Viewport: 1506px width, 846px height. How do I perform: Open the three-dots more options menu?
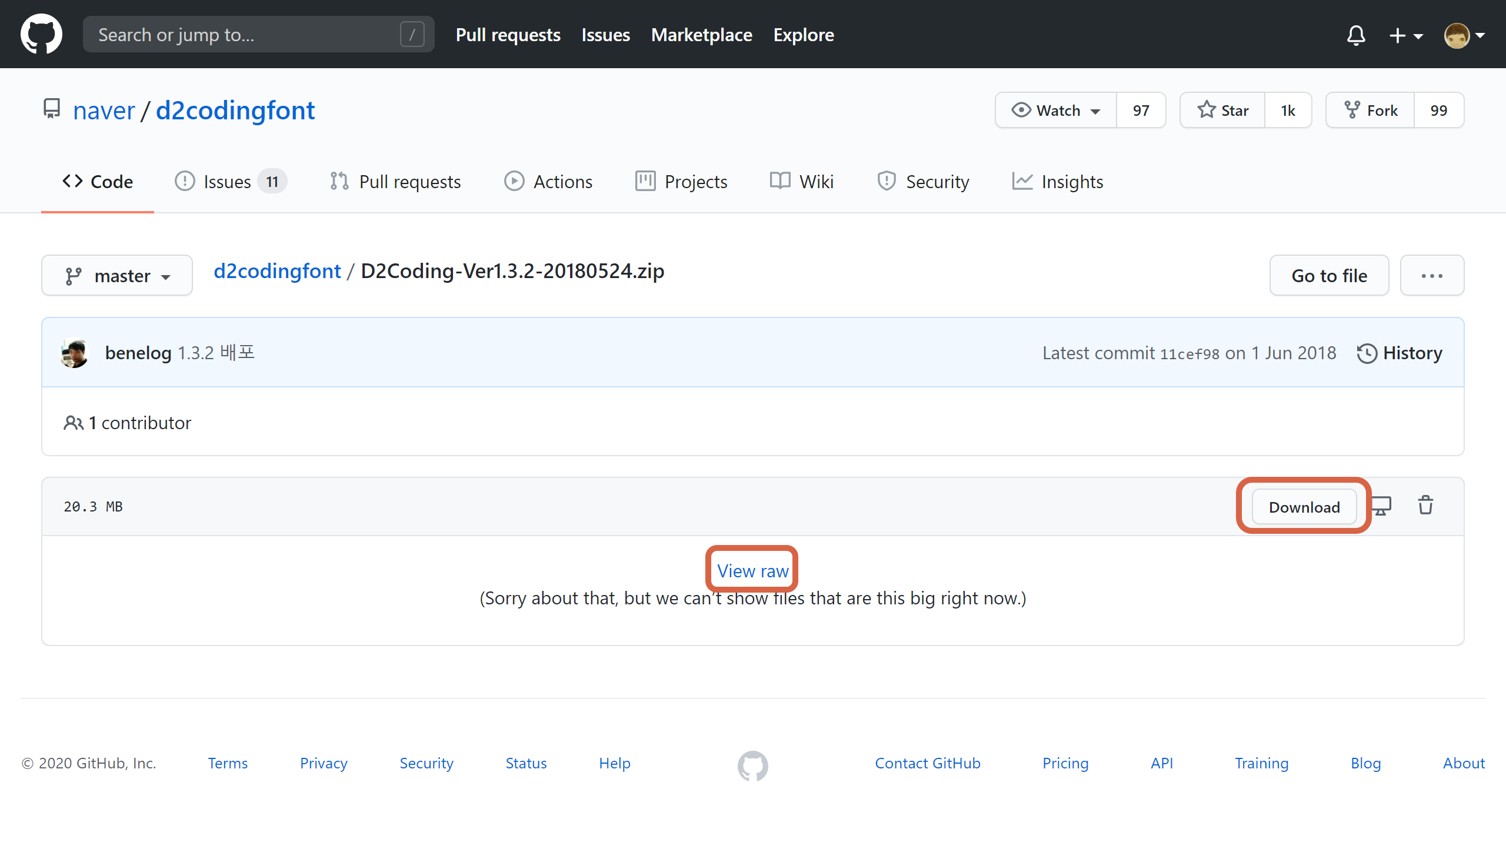click(x=1432, y=275)
